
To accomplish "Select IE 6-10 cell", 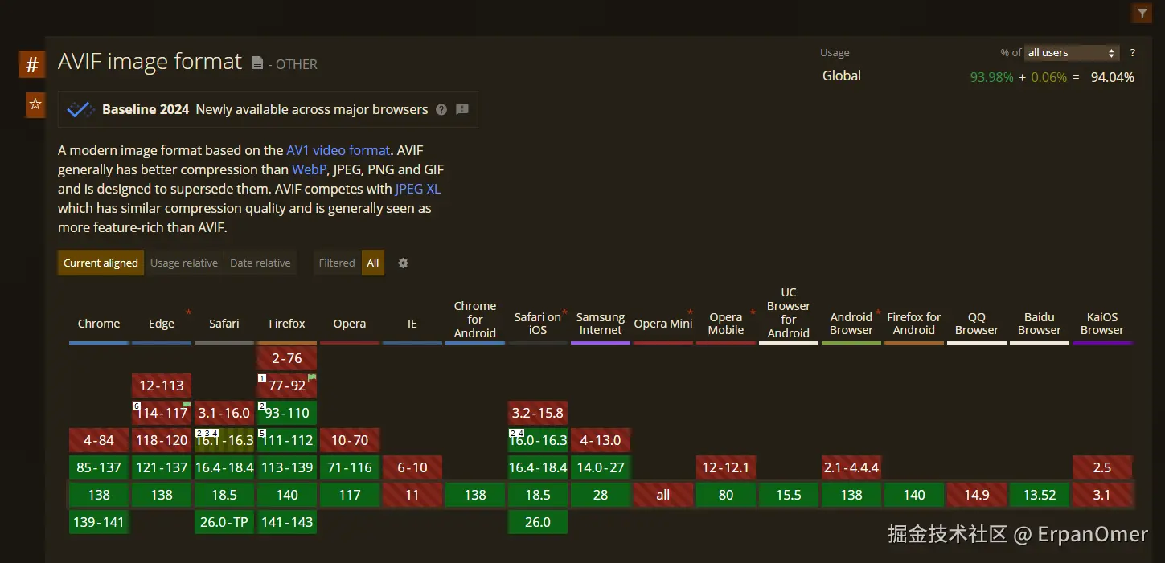I will click(412, 467).
